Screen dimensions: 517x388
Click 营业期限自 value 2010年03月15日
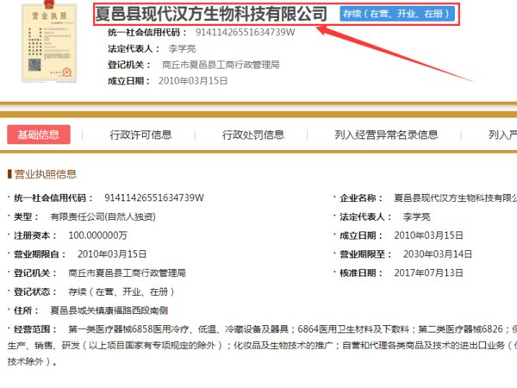[x=112, y=254]
